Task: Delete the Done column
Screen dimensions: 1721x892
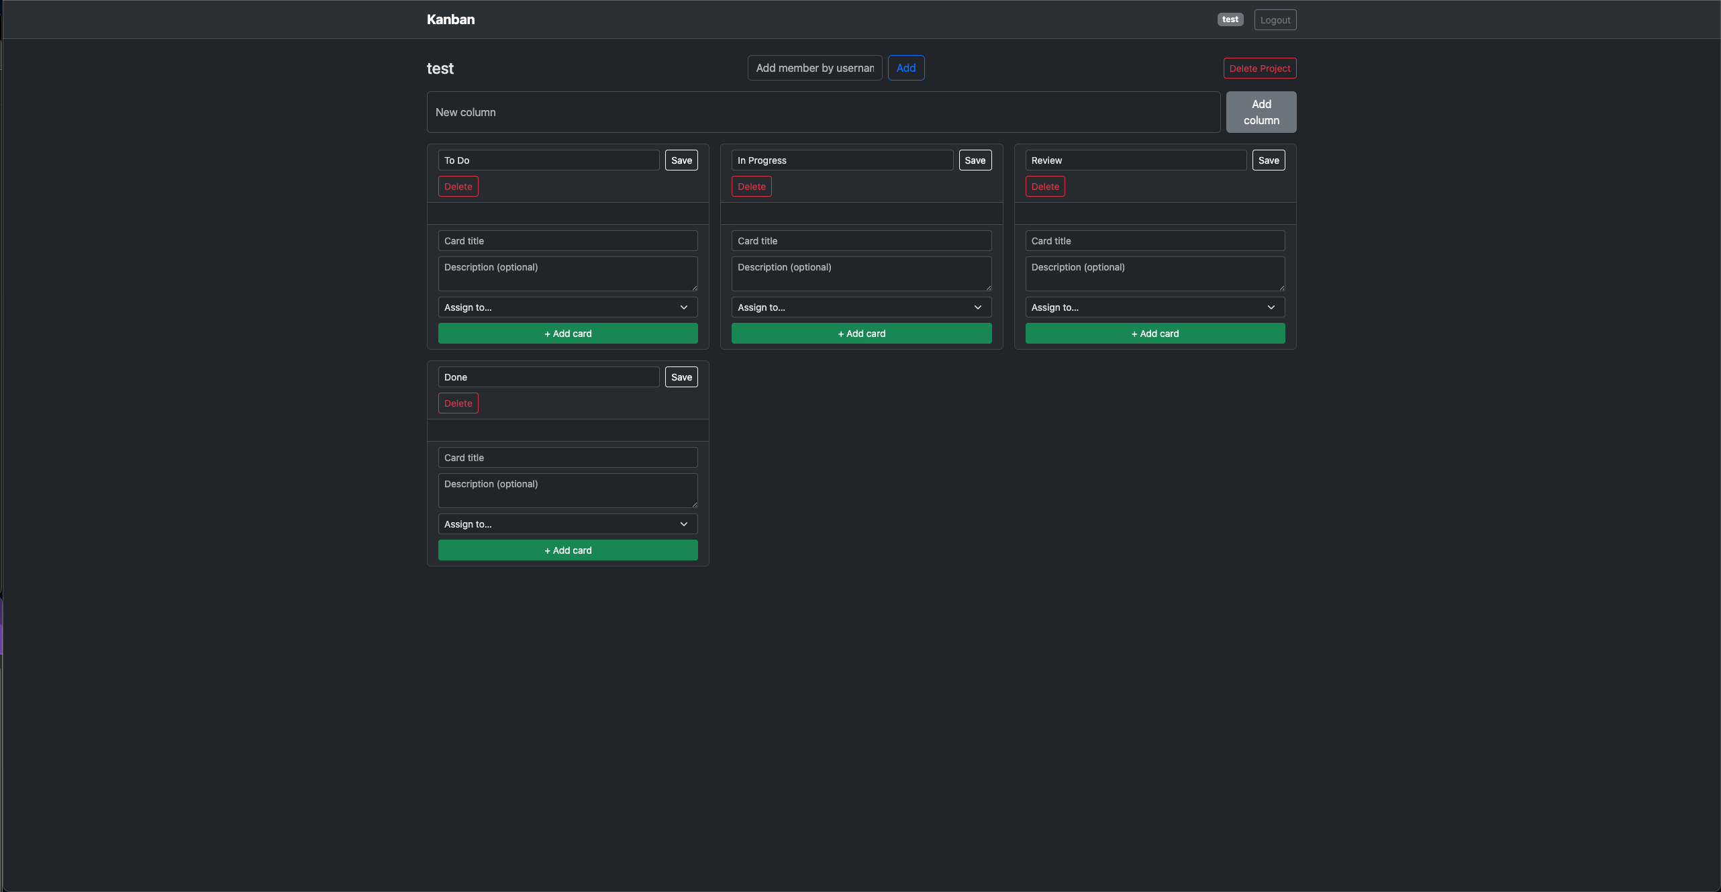Action: (x=458, y=403)
